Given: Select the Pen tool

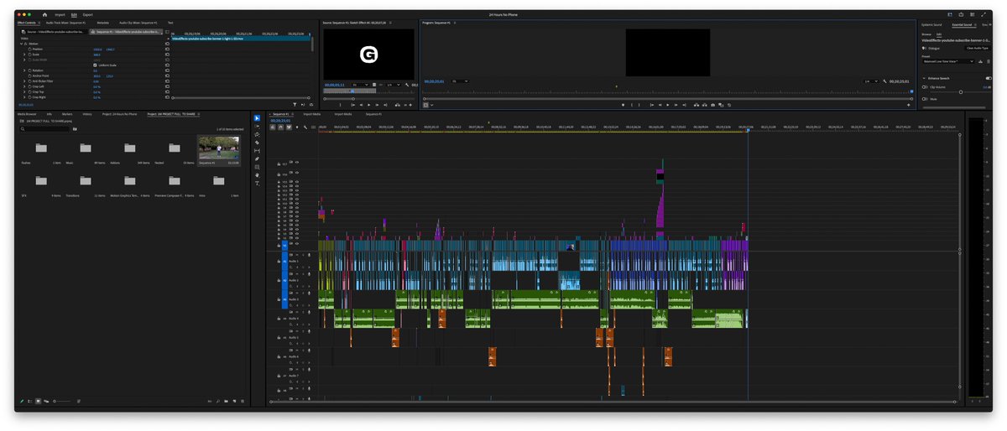Looking at the screenshot, I should 257,159.
